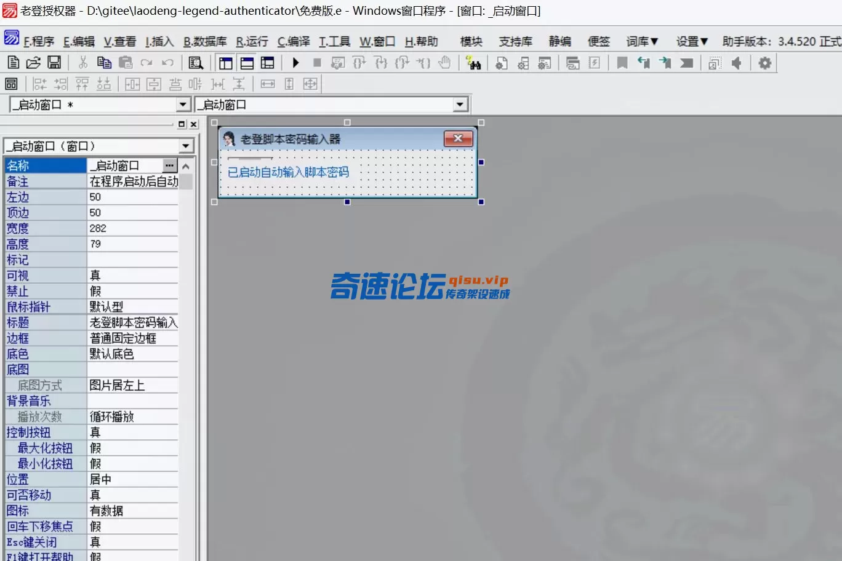This screenshot has width=842, height=561.
Task: Open the right _启动窗口 combo dropdown
Action: click(460, 105)
